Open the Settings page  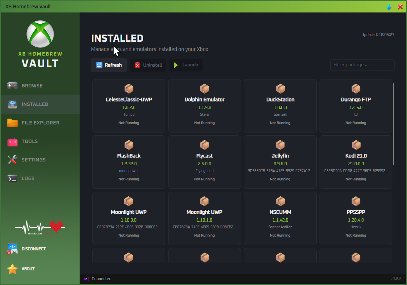pos(40,160)
